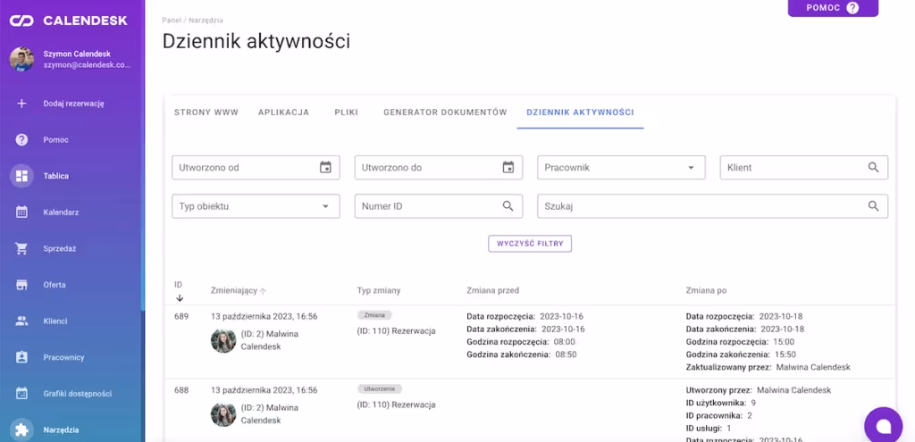Switch to the Strony WWW tab
915x442 pixels.
coord(206,113)
